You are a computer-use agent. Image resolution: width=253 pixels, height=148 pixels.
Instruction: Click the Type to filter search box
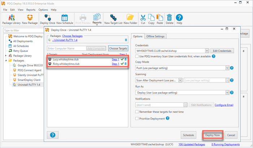[x=23, y=30]
